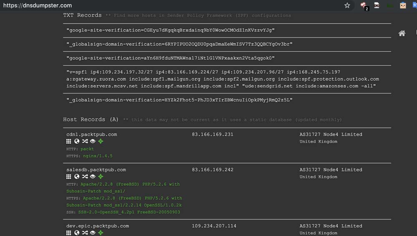Click the shuffle arrows icon under cdn1.packtpub.com
The height and width of the screenshot is (236, 417).
[85, 141]
